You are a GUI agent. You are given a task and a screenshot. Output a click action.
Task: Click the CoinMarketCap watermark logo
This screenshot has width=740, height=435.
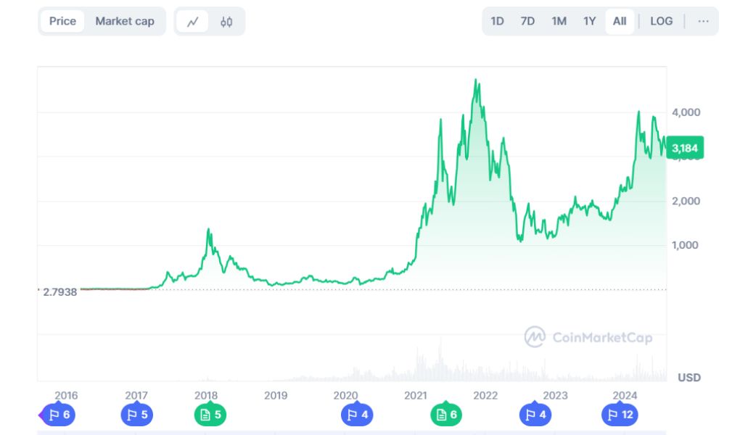(x=588, y=337)
